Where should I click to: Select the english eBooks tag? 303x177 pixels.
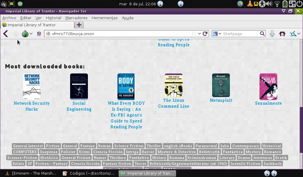point(178,146)
